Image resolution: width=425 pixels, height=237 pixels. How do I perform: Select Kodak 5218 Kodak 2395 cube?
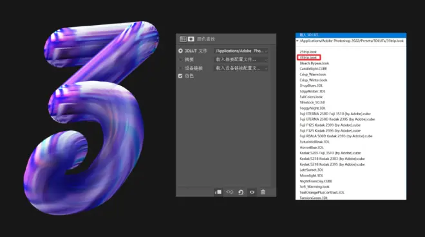(x=332, y=164)
